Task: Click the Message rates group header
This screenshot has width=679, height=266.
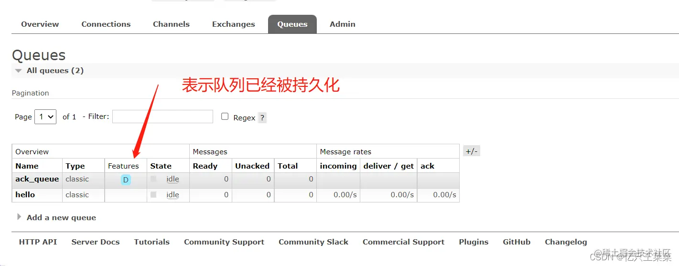Action: click(345, 152)
